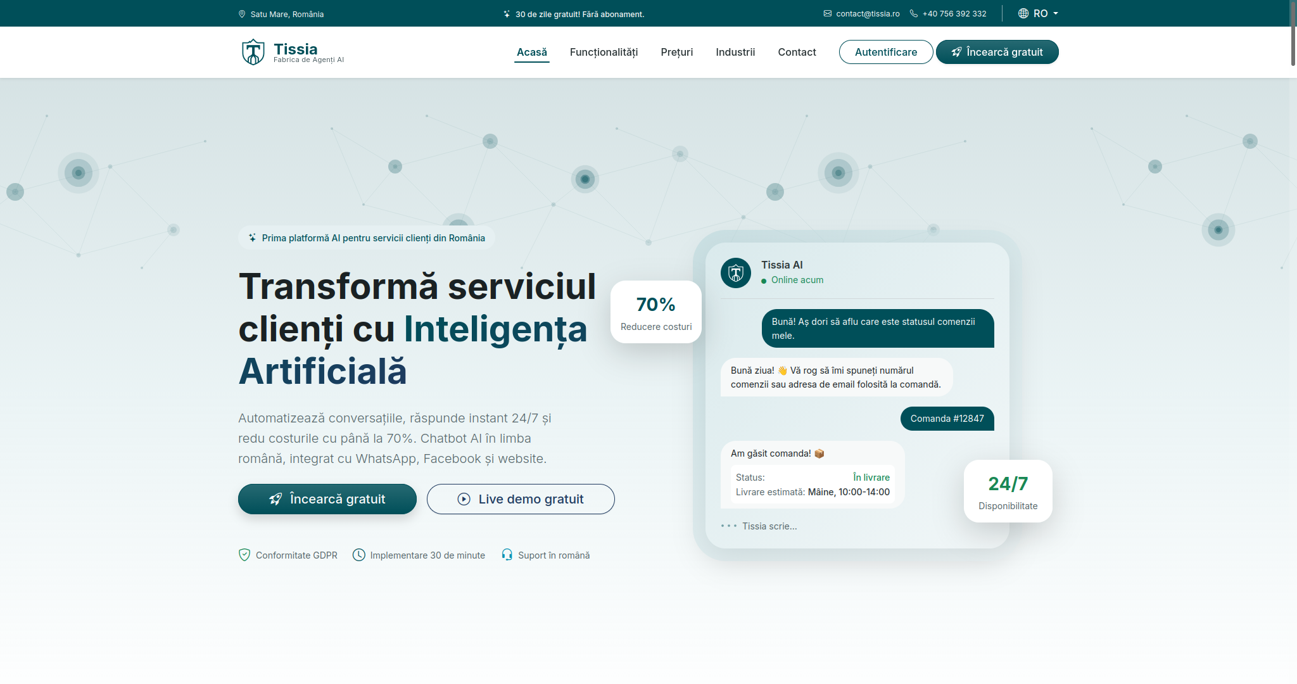Click the headset icon beside Suport în română
This screenshot has width=1297, height=684.
coord(506,555)
